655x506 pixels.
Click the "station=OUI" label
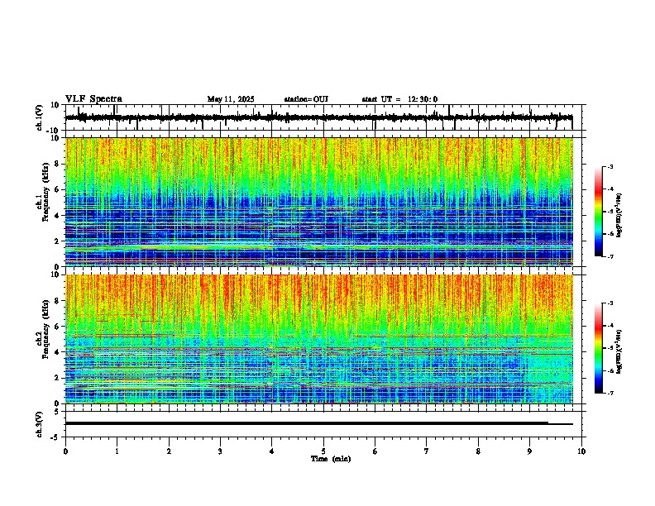[x=306, y=99]
